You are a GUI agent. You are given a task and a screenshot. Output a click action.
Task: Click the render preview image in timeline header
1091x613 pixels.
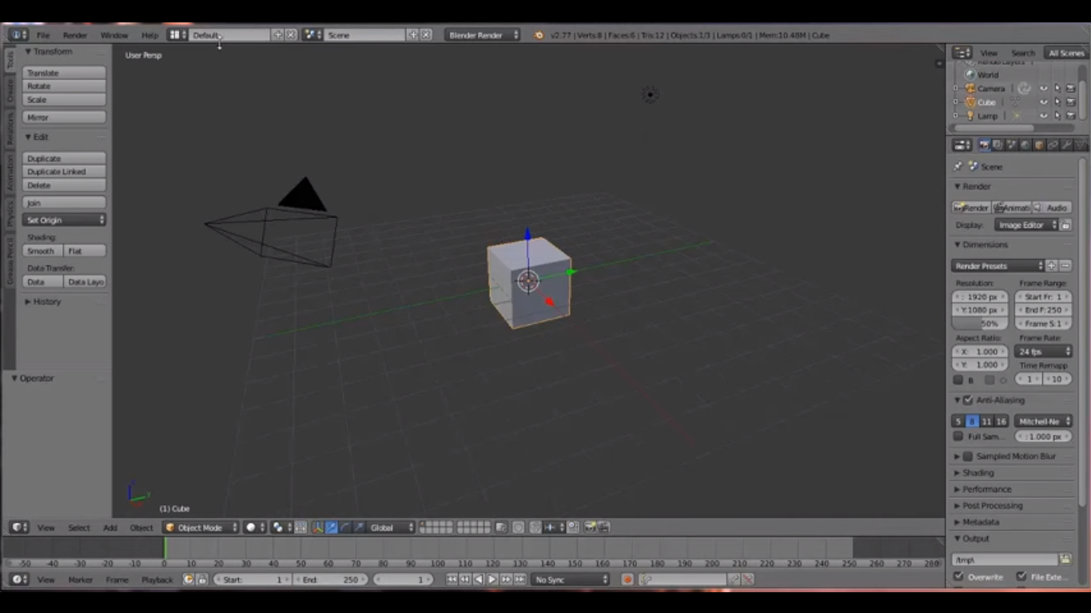[x=591, y=527]
